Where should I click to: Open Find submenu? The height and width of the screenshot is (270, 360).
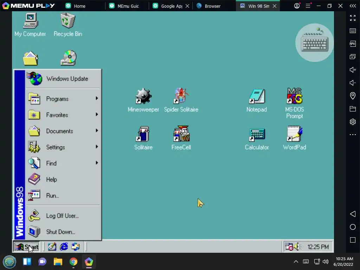63,163
